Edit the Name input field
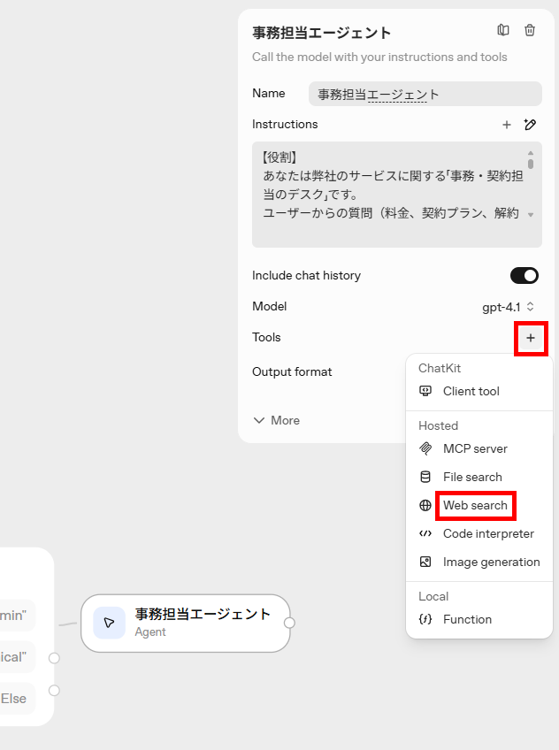The image size is (559, 750). [425, 94]
